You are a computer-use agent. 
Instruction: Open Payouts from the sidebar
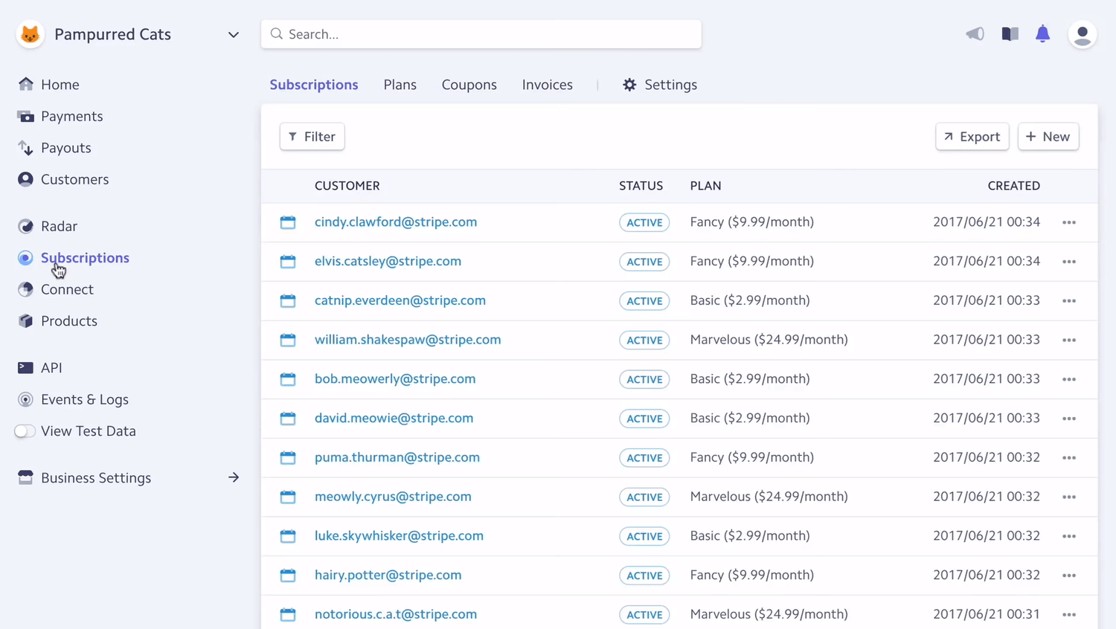pos(66,148)
